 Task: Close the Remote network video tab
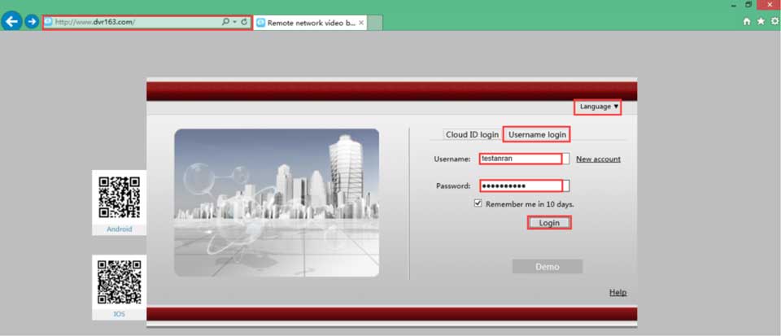click(361, 23)
